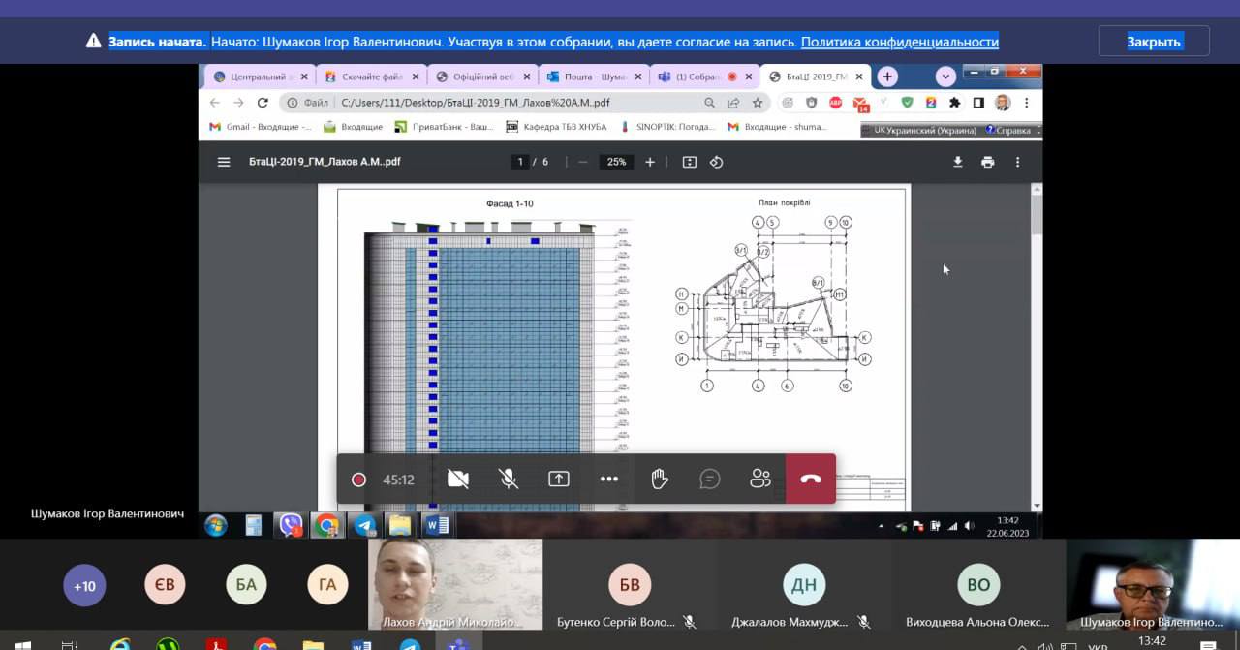Image resolution: width=1240 pixels, height=650 pixels.
Task: Turn on camera in meeting controls
Action: (458, 479)
